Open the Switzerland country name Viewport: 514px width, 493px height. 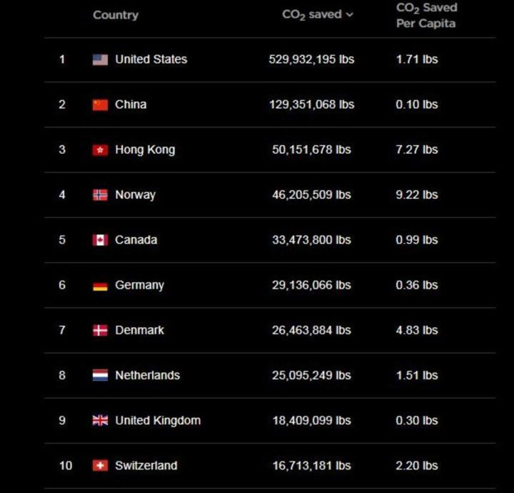[146, 466]
